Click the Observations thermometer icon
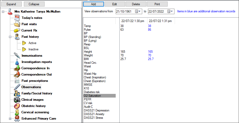239x123 pixels. (17, 87)
